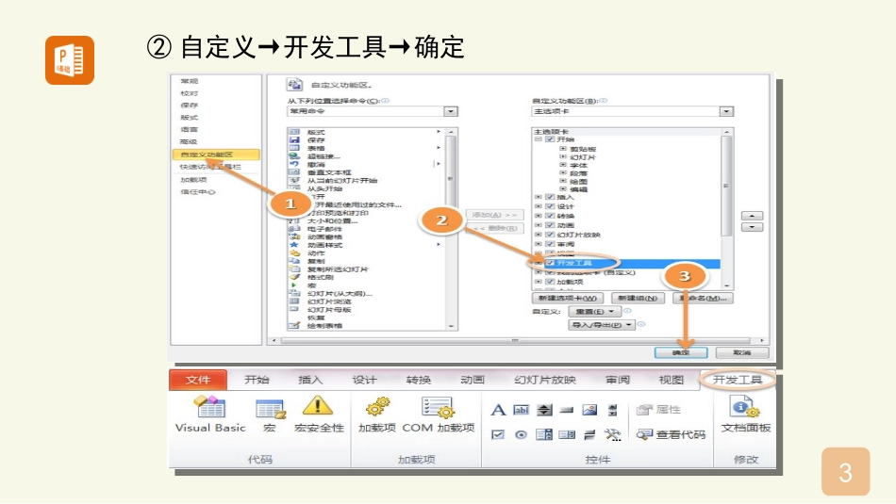Switch to the 幻灯片放映 ribbon tab
The image size is (896, 504).
[544, 380]
